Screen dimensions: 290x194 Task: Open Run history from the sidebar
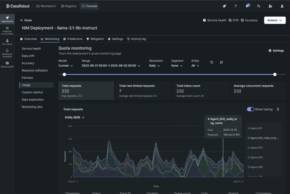pyautogui.click(x=7, y=42)
